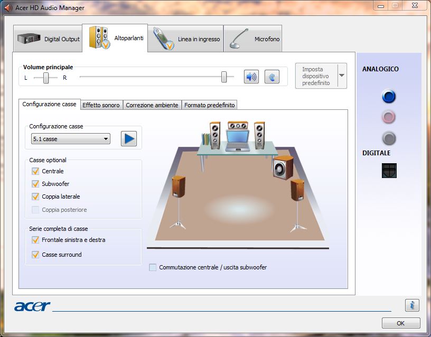This screenshot has height=337, width=431.
Task: Switch to the Digital Output tab
Action: [48, 39]
